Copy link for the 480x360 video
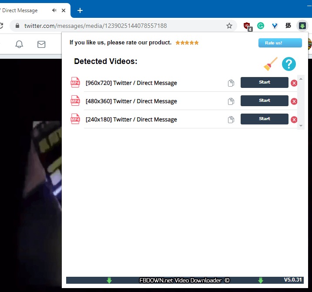The height and width of the screenshot is (292, 312). pyautogui.click(x=231, y=101)
